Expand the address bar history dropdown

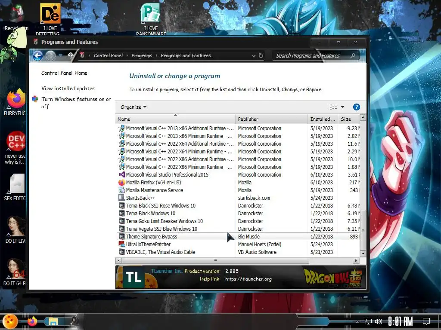pos(253,55)
